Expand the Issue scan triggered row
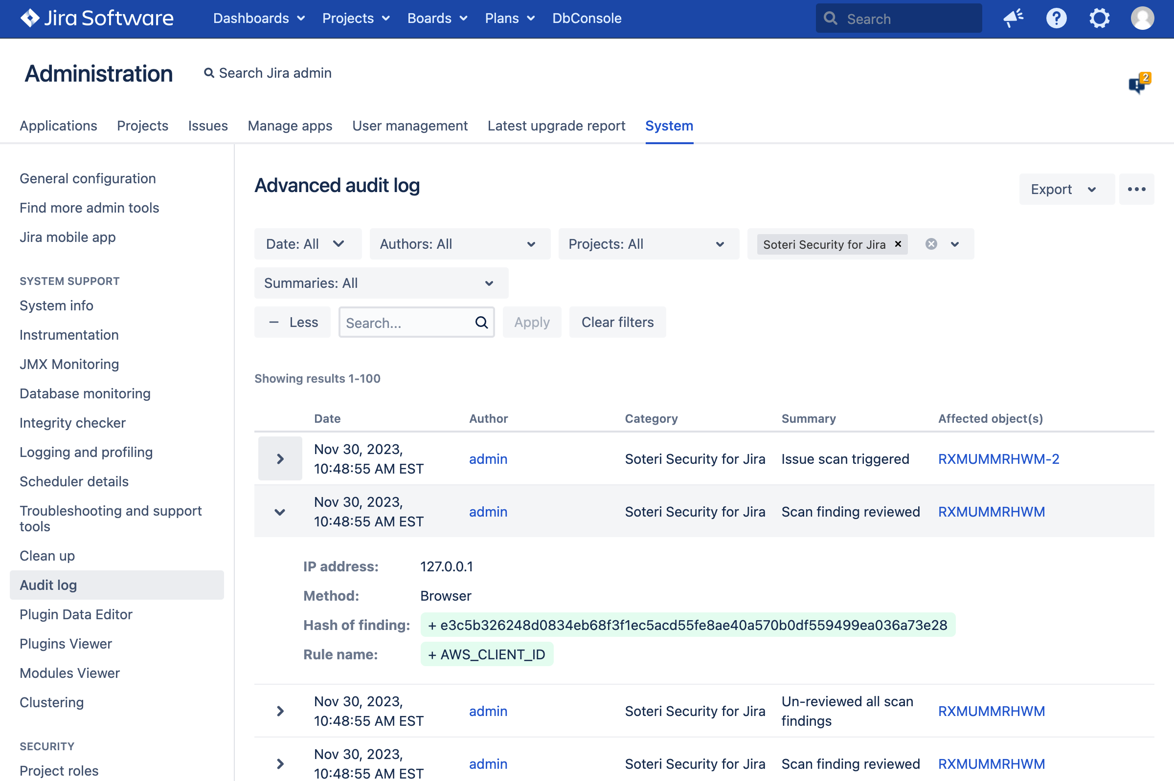Viewport: 1174px width, 781px height. 280,459
